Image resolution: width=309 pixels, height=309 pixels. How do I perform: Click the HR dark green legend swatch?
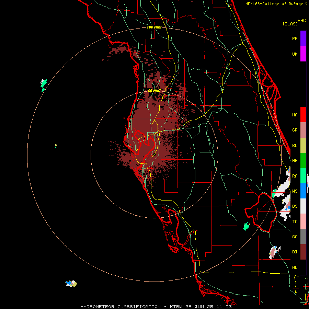(x=303, y=161)
